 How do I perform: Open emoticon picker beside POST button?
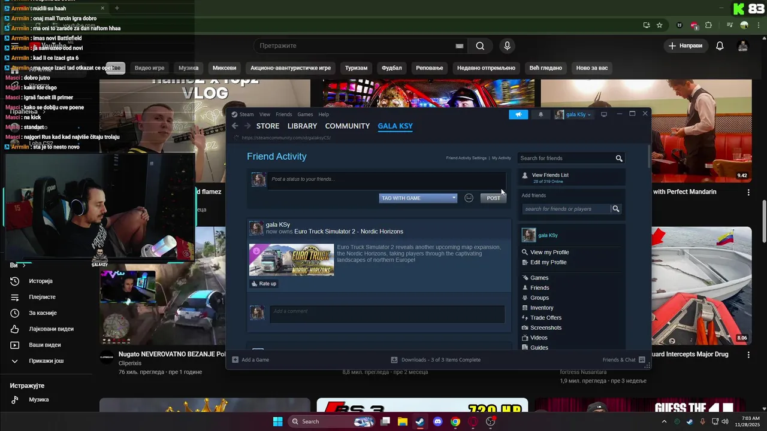[469, 198]
